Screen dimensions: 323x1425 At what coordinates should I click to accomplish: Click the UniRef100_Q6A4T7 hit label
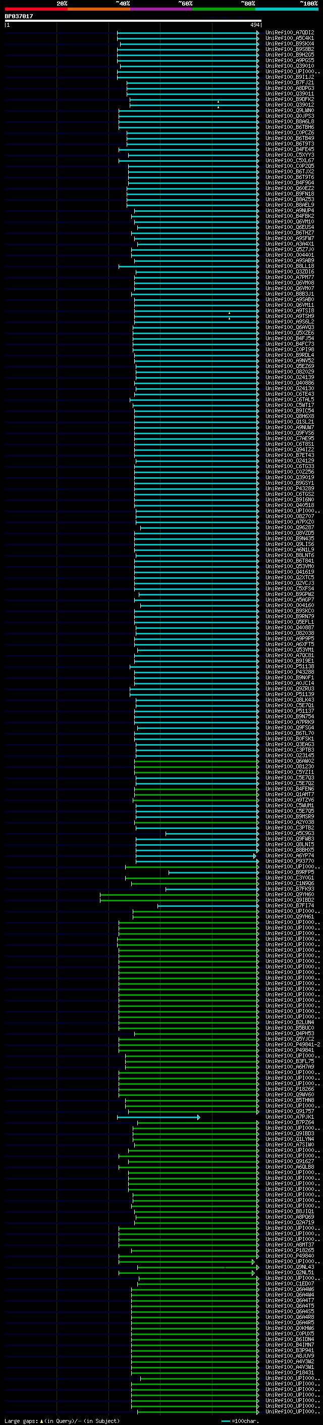coord(290,1300)
